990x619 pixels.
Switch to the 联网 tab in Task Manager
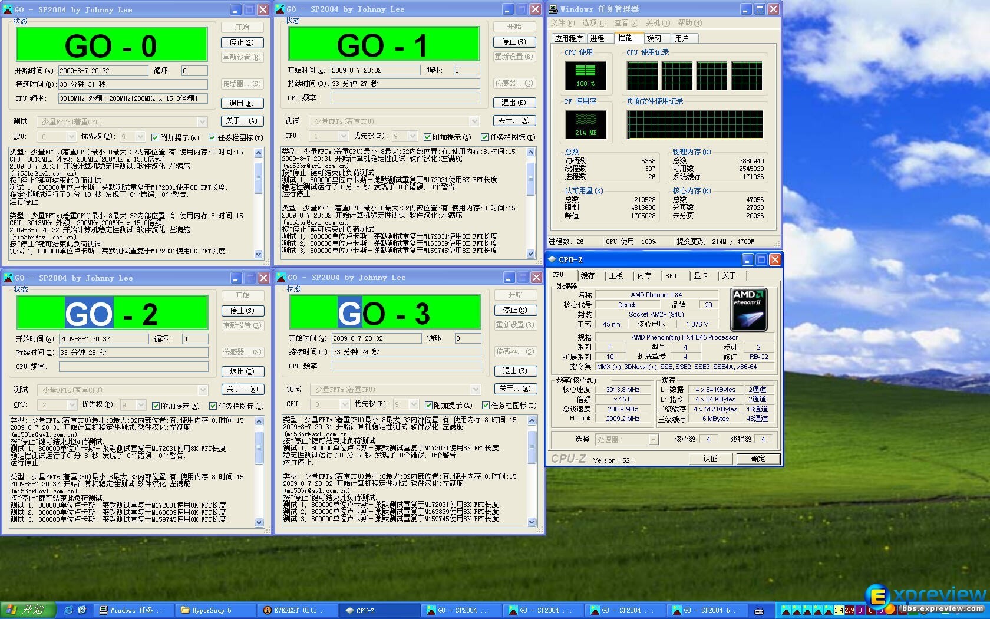pyautogui.click(x=654, y=38)
